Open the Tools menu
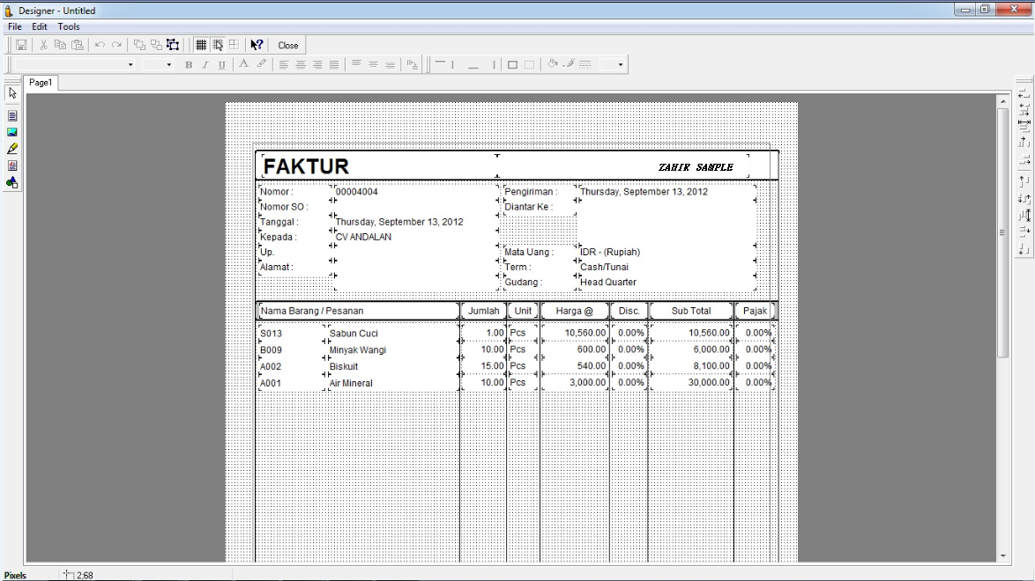The height and width of the screenshot is (581, 1035). [x=69, y=27]
